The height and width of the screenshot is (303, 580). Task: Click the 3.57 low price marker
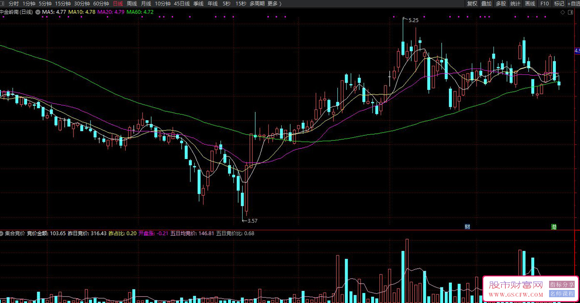252,221
